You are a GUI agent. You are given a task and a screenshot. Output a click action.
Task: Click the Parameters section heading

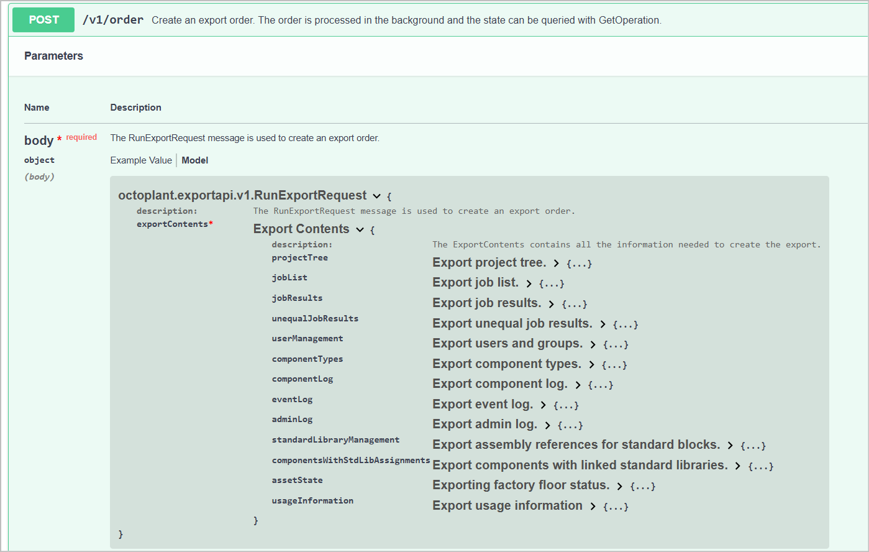53,56
